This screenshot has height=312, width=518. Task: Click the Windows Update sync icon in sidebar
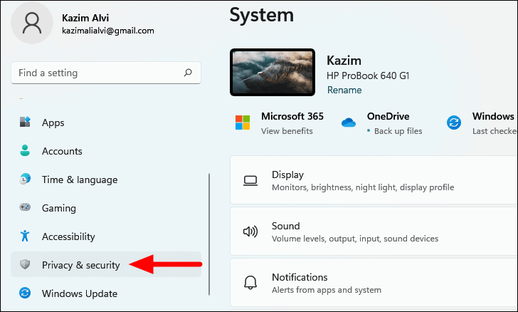pyautogui.click(x=25, y=293)
